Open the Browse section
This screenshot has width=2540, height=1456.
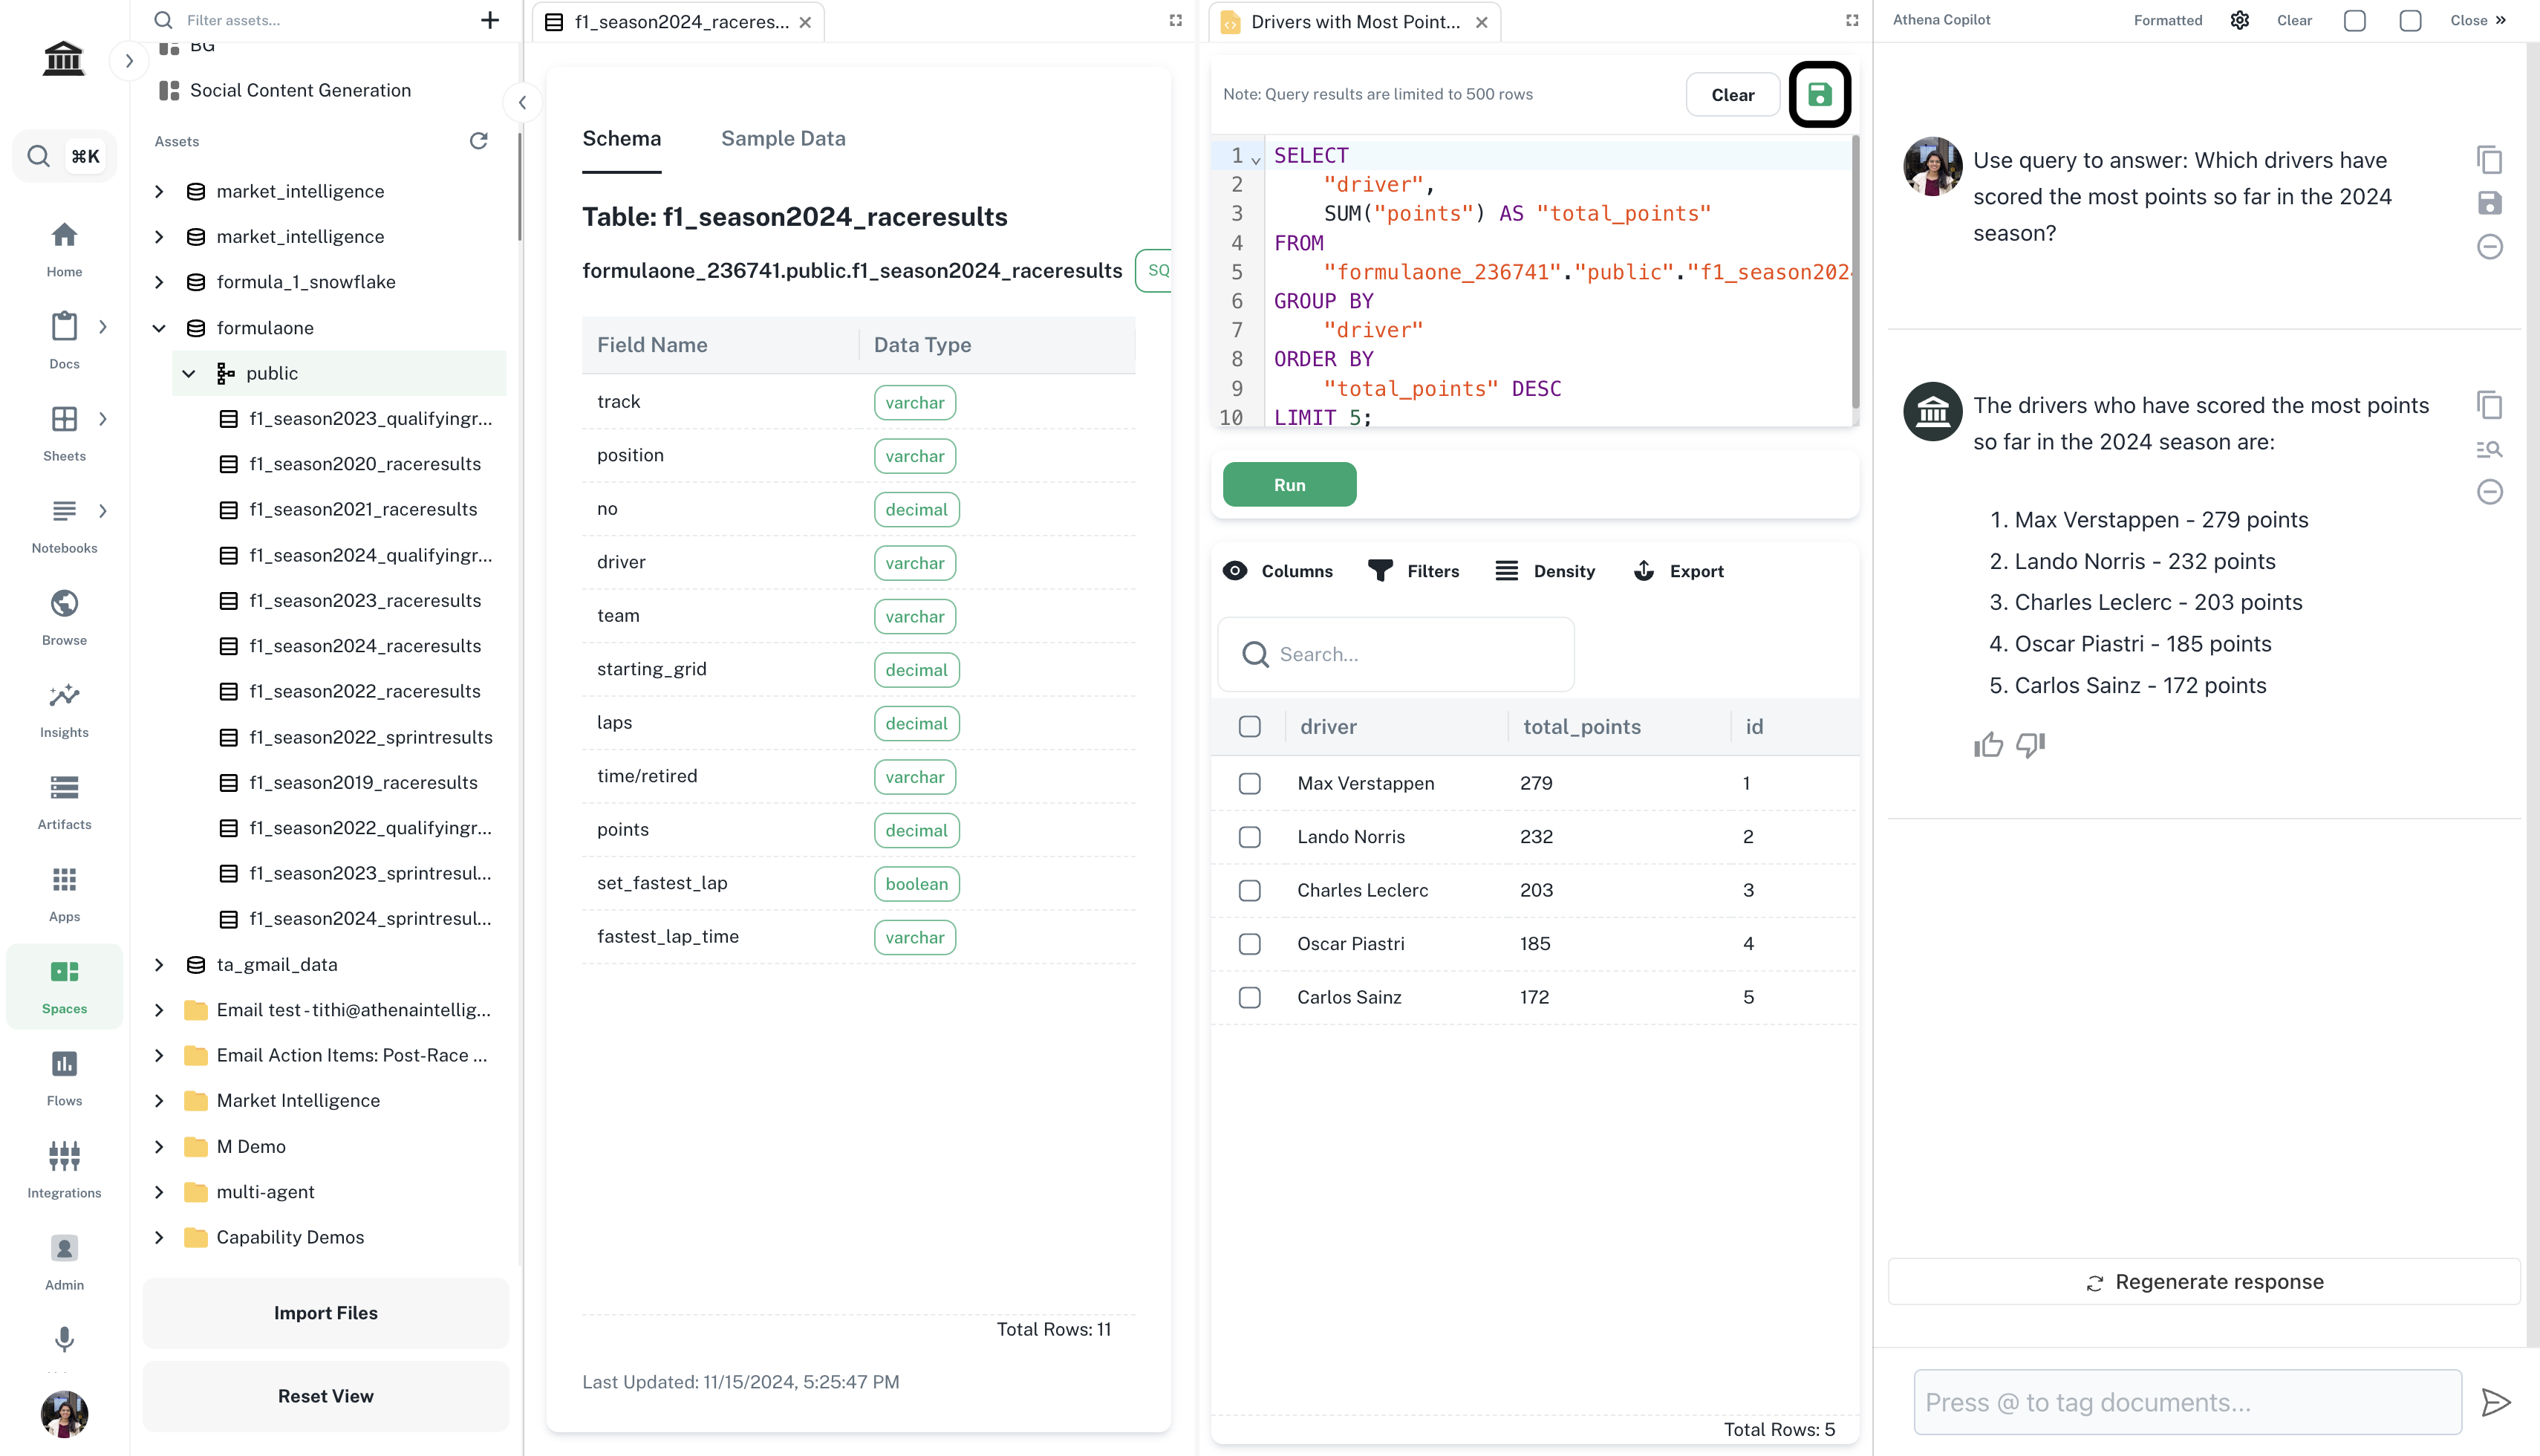64,617
